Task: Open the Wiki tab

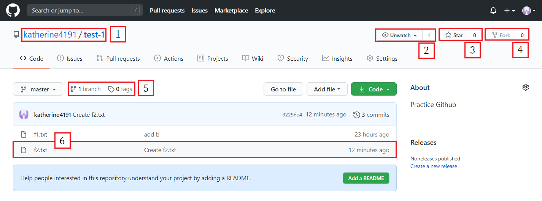Action: (x=253, y=58)
